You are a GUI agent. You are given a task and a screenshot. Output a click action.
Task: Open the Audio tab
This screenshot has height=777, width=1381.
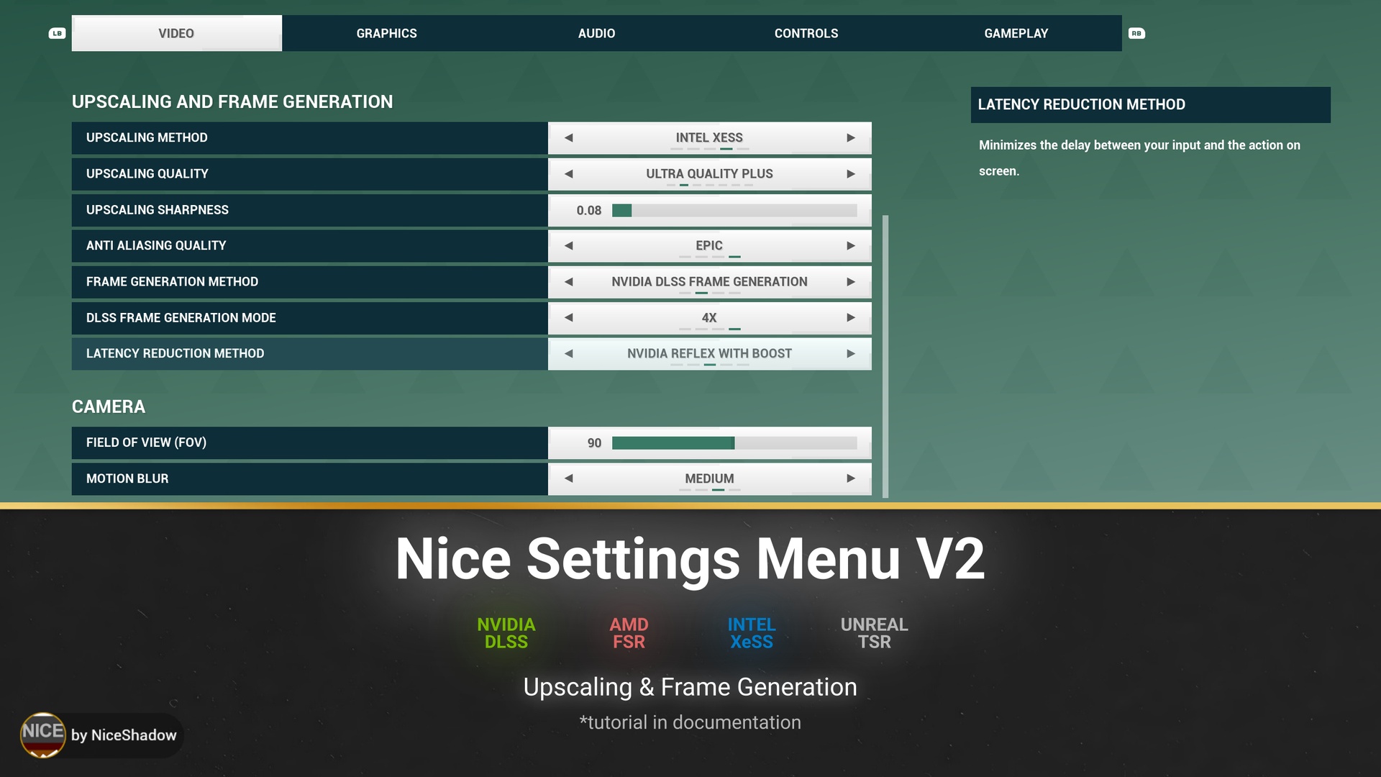tap(596, 33)
